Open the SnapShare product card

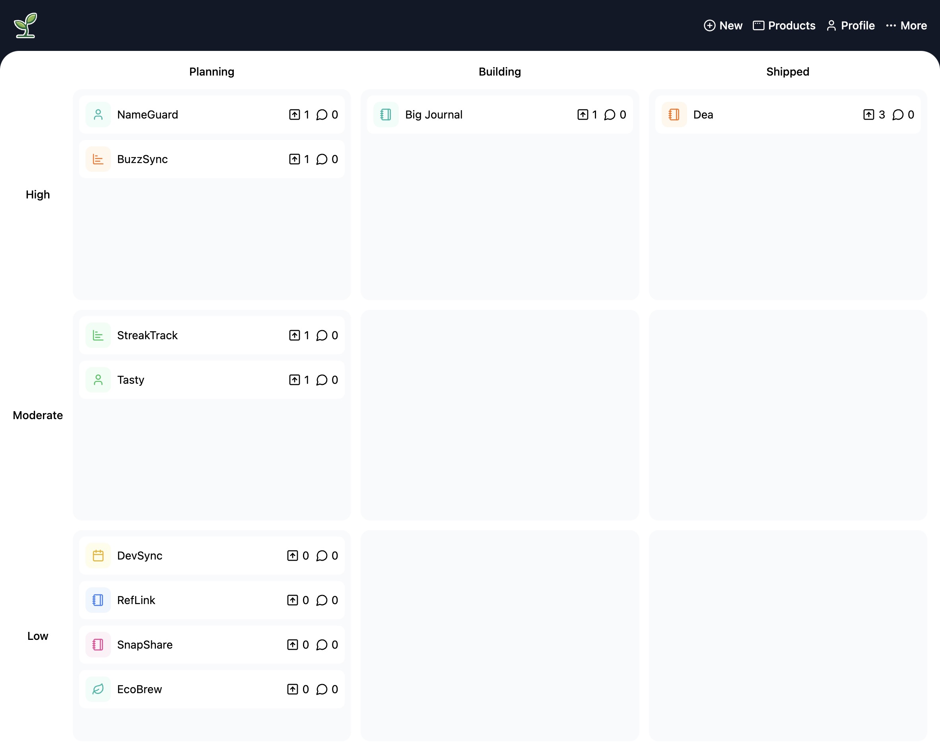tap(212, 645)
